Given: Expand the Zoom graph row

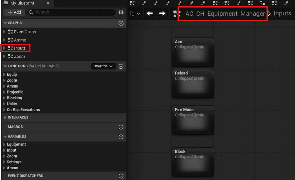Looking at the screenshot, I should (4, 56).
